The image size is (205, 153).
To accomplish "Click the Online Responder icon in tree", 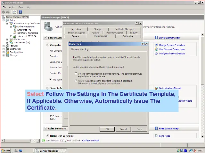I will point(15,26).
